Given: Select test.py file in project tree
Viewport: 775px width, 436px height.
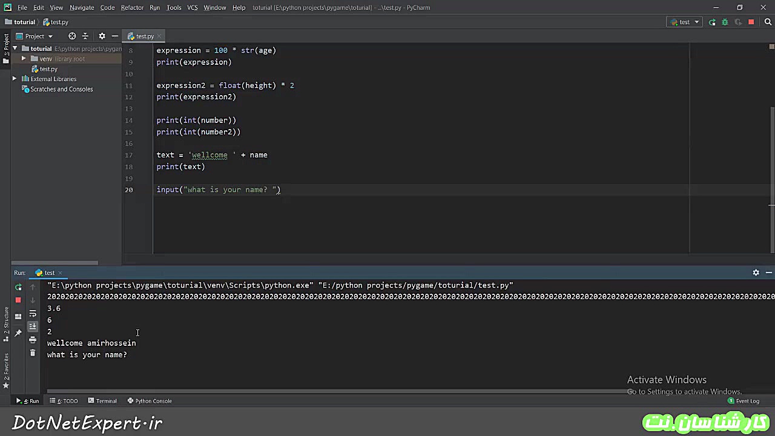Looking at the screenshot, I should point(48,69).
